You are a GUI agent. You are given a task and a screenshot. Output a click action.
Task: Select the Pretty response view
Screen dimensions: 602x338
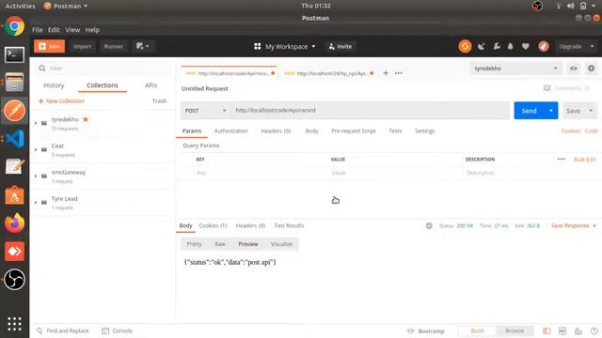(194, 244)
